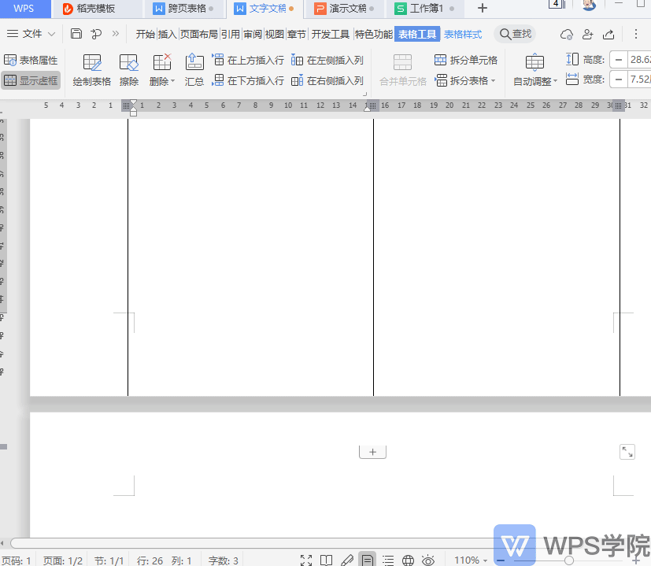Image resolution: width=651 pixels, height=566 pixels.
Task: Click the share export icon
Action: tap(608, 35)
